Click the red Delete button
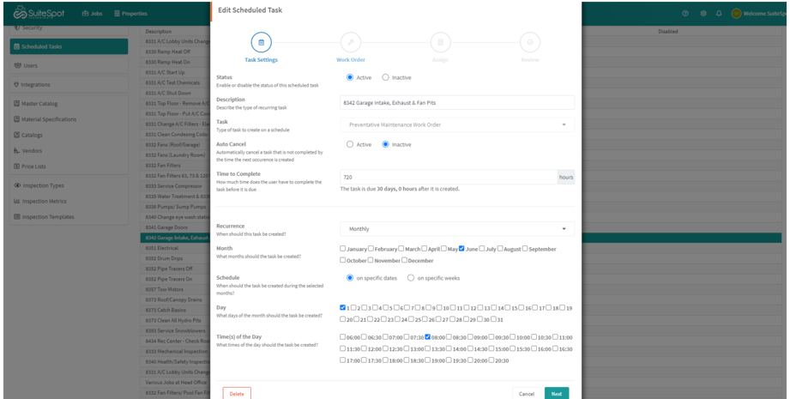This screenshot has width=790, height=399. pyautogui.click(x=237, y=393)
